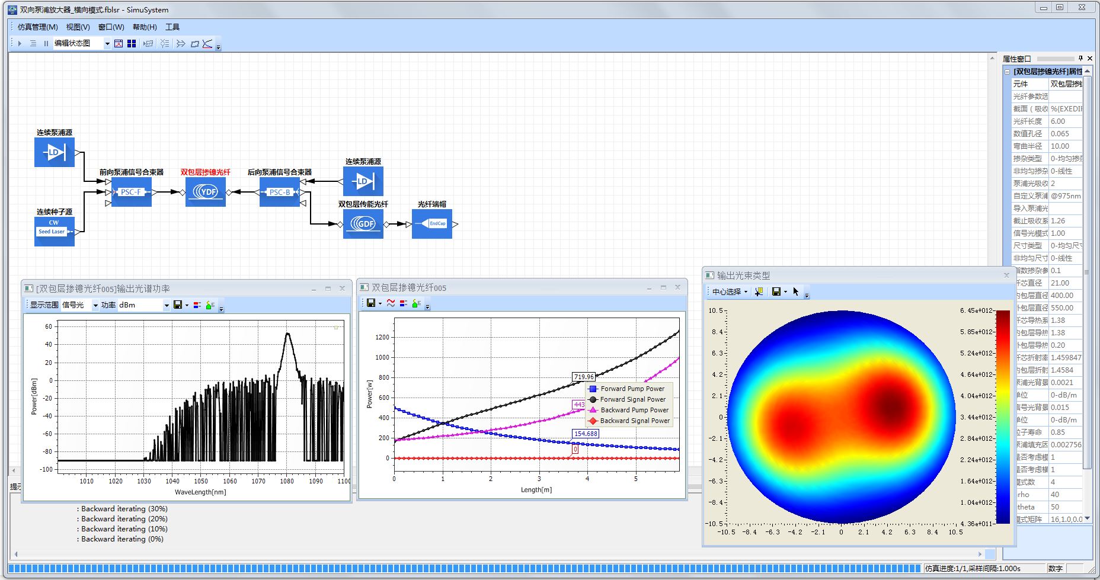The image size is (1100, 580).
Task: Open the 仿真管理(M) menu
Action: tap(37, 27)
